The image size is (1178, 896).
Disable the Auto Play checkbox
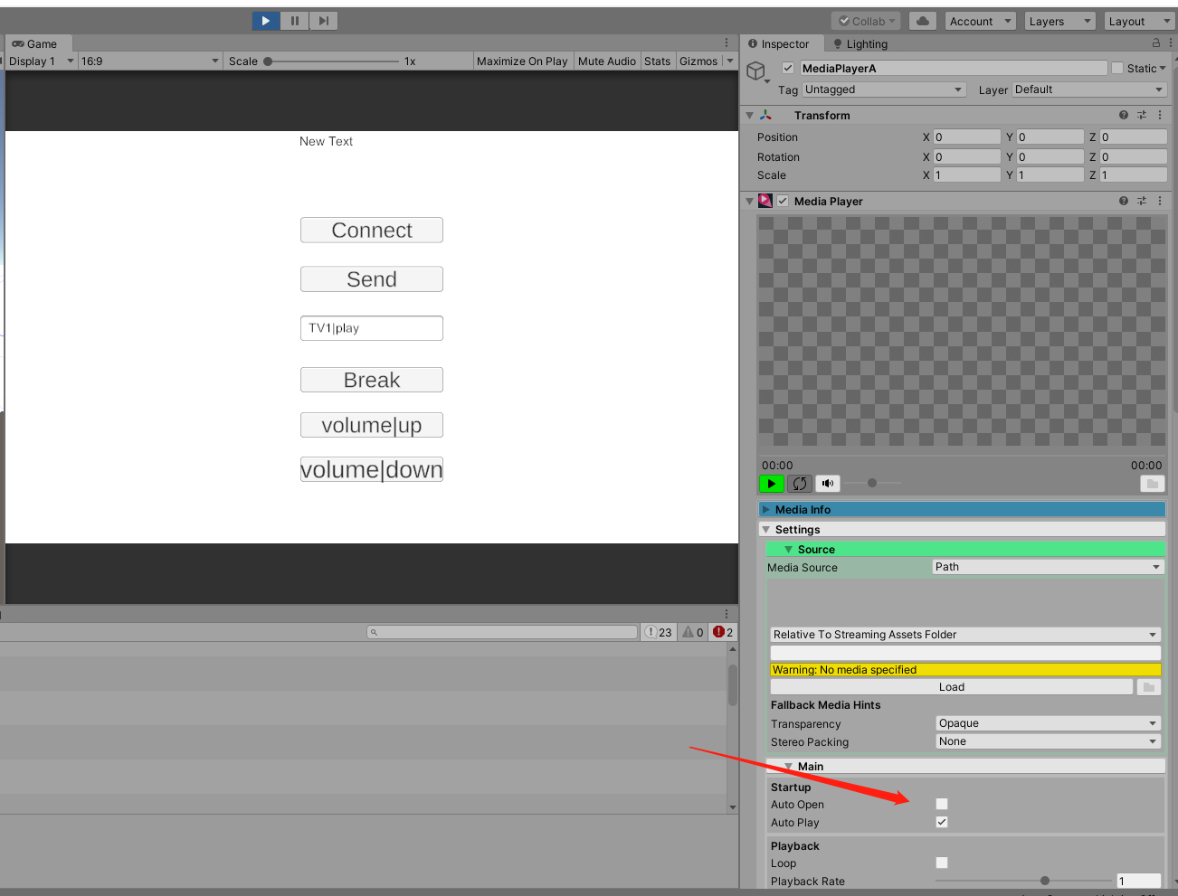(941, 822)
